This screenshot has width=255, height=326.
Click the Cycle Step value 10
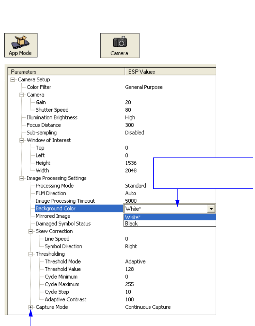pyautogui.click(x=128, y=292)
